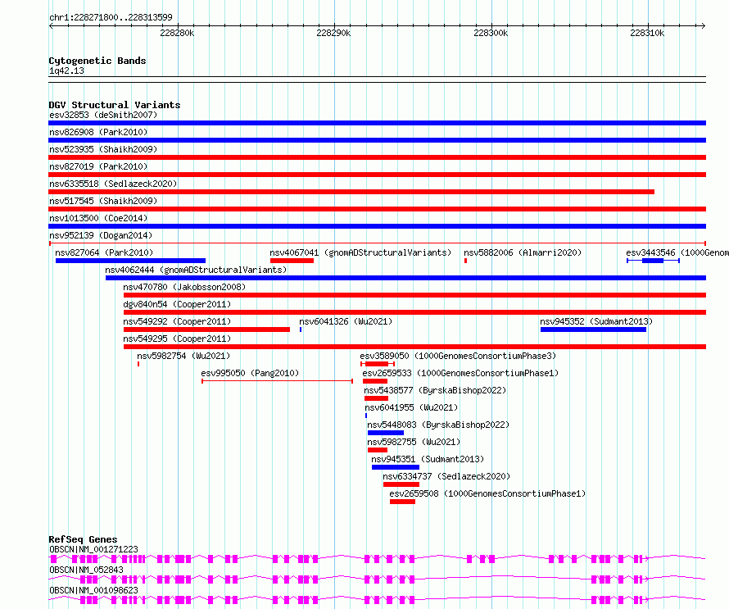The width and height of the screenshot is (729, 609).
Task: Open nsv549295 (Cooper2011) label
Action: (177, 339)
